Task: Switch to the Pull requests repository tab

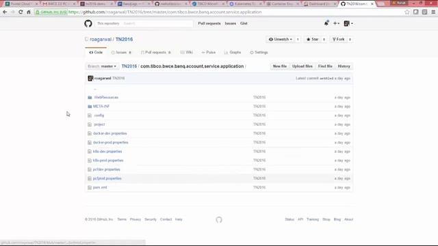Action: pyautogui.click(x=156, y=53)
